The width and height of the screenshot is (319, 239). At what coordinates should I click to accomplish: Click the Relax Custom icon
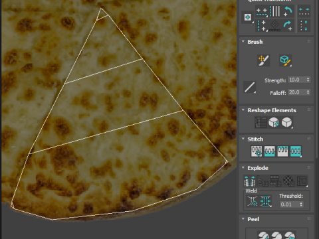pos(286,122)
